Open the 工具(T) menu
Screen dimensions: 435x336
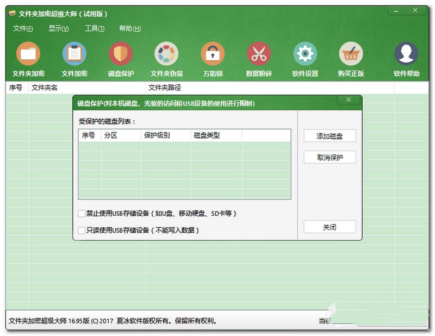95,28
